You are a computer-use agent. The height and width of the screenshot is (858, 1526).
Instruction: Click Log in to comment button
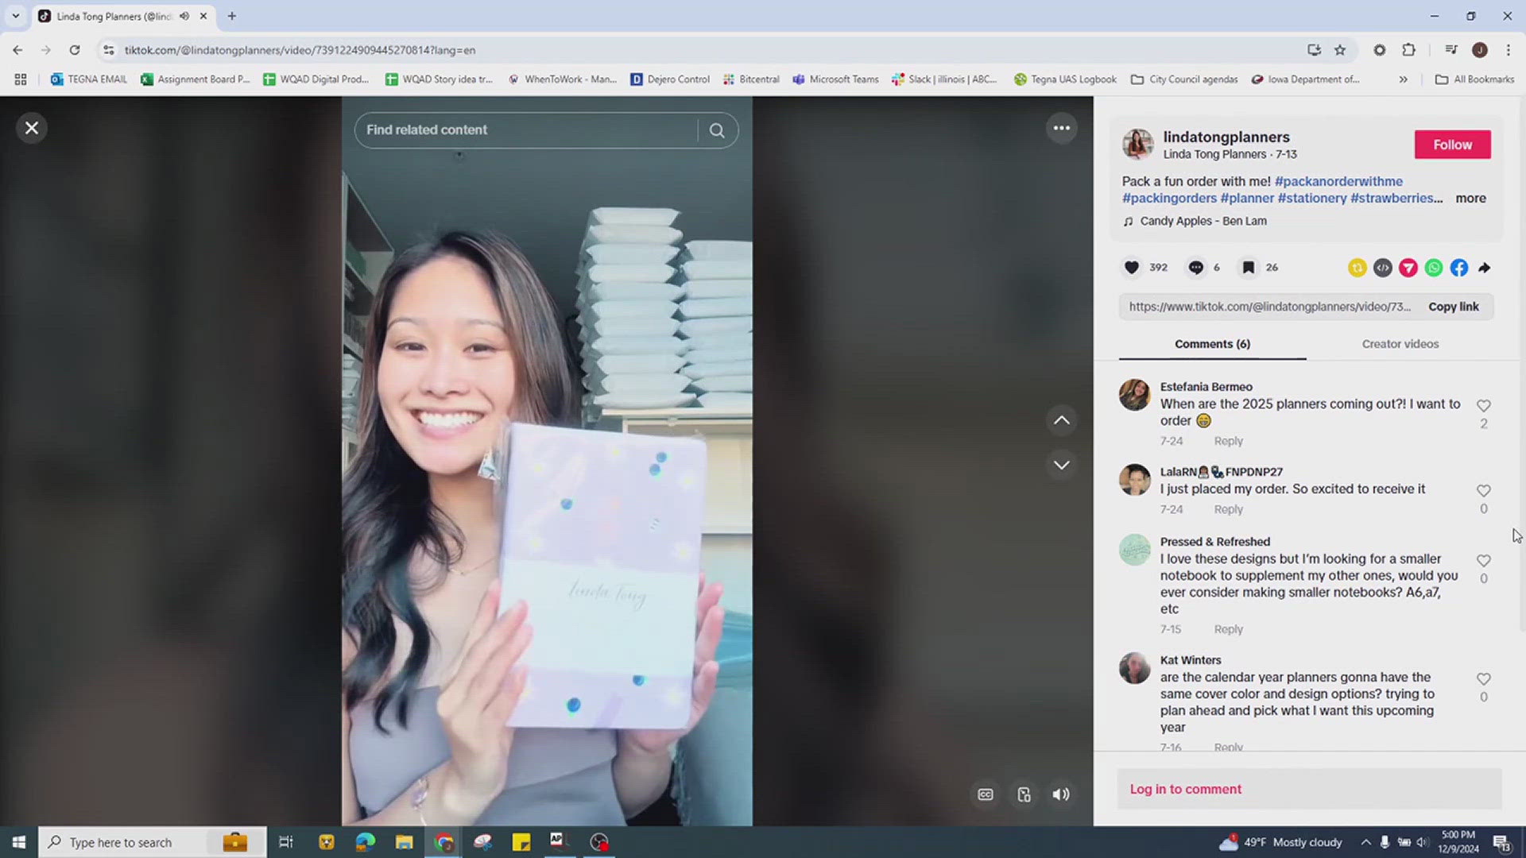click(1185, 789)
